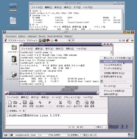Open the Tabs (タブ) menu in GNOME terminal
Image resolution: width=137 pixels, height=139 pixels.
click(77, 7)
